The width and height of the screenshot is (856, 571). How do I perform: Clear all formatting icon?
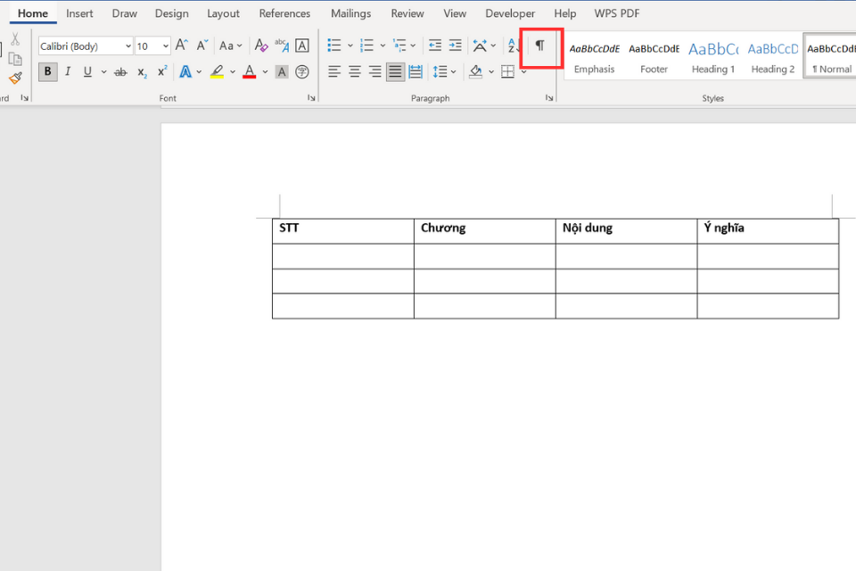pyautogui.click(x=261, y=46)
